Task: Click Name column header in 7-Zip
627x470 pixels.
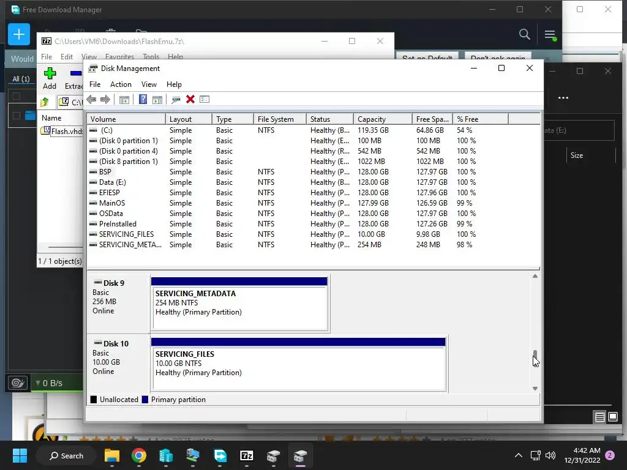Action: [51, 118]
